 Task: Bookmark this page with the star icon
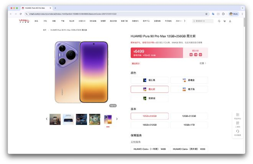click(x=206, y=14)
